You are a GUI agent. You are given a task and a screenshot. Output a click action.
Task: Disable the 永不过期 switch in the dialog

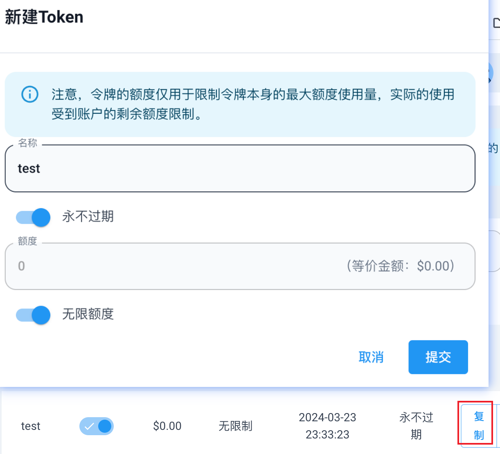pos(32,217)
